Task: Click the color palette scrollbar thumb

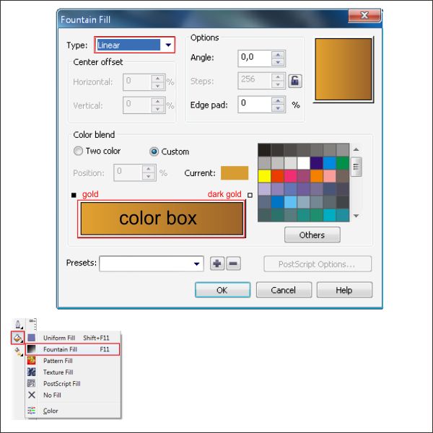Action: [x=356, y=167]
